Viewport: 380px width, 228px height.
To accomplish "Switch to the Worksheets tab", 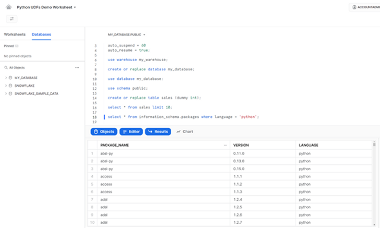I will point(15,34).
